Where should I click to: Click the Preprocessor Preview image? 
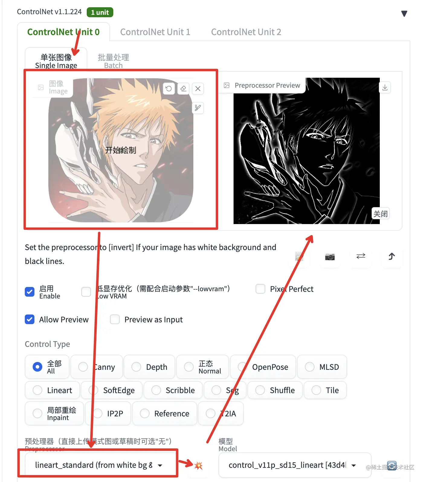(x=306, y=151)
